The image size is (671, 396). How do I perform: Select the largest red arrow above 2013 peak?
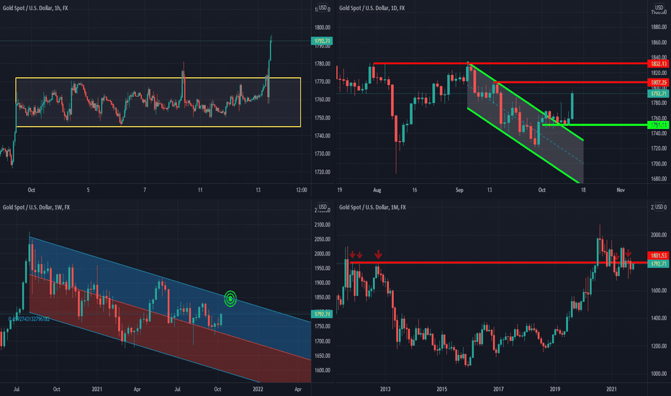[378, 255]
